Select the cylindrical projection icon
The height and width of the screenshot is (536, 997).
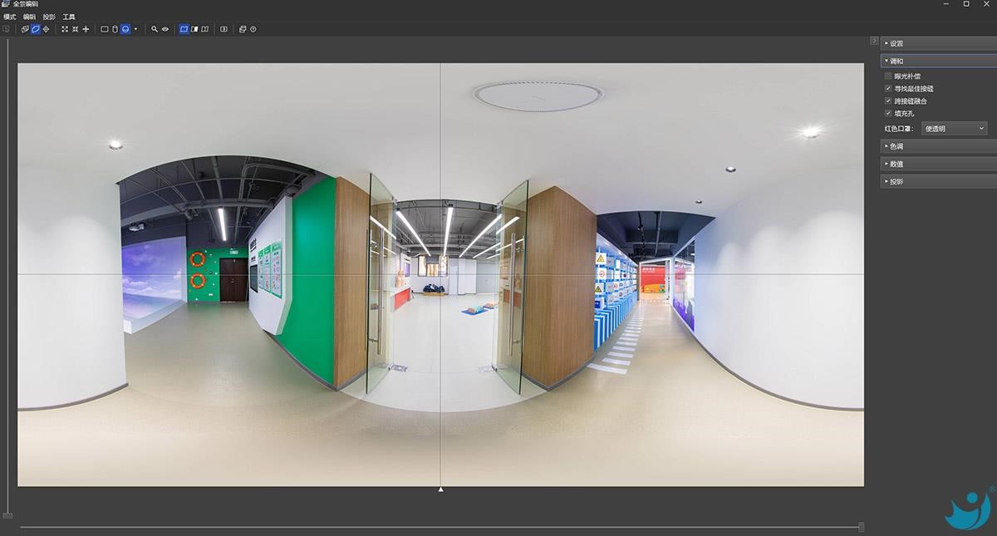tap(115, 29)
